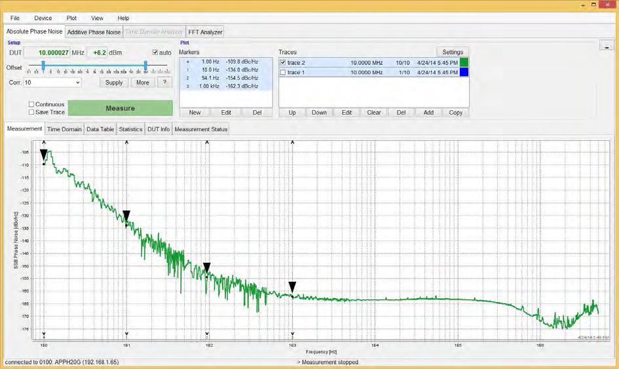This screenshot has height=369, width=619.
Task: Enable the Save Trace checkbox
Action: coord(31,112)
